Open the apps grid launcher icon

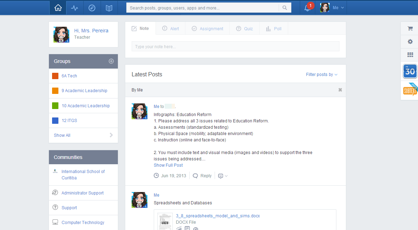[410, 55]
